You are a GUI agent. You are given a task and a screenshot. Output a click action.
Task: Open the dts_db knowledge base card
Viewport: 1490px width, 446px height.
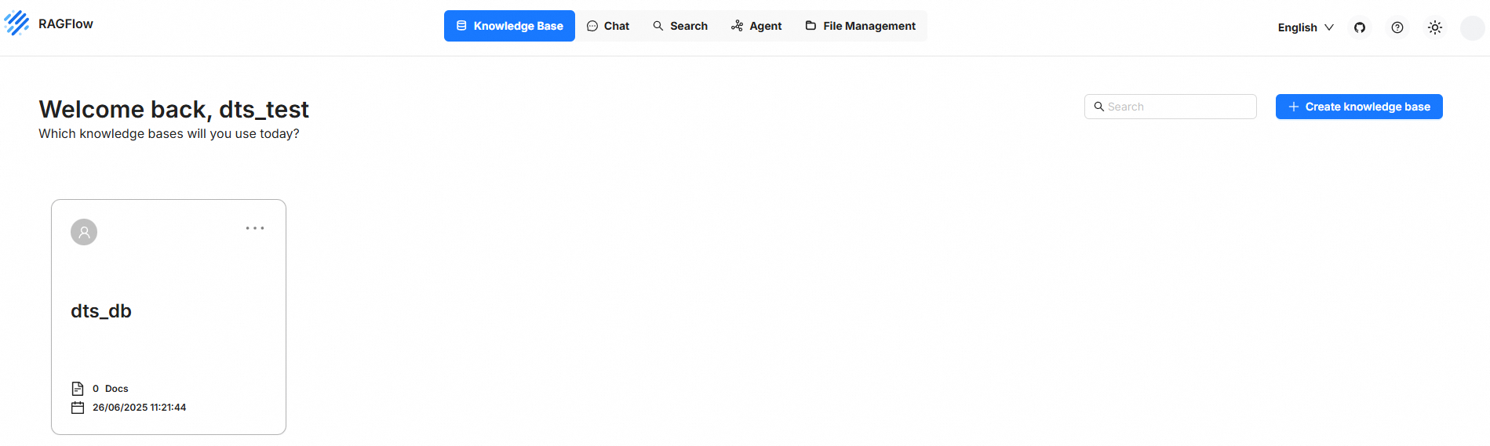click(x=169, y=317)
